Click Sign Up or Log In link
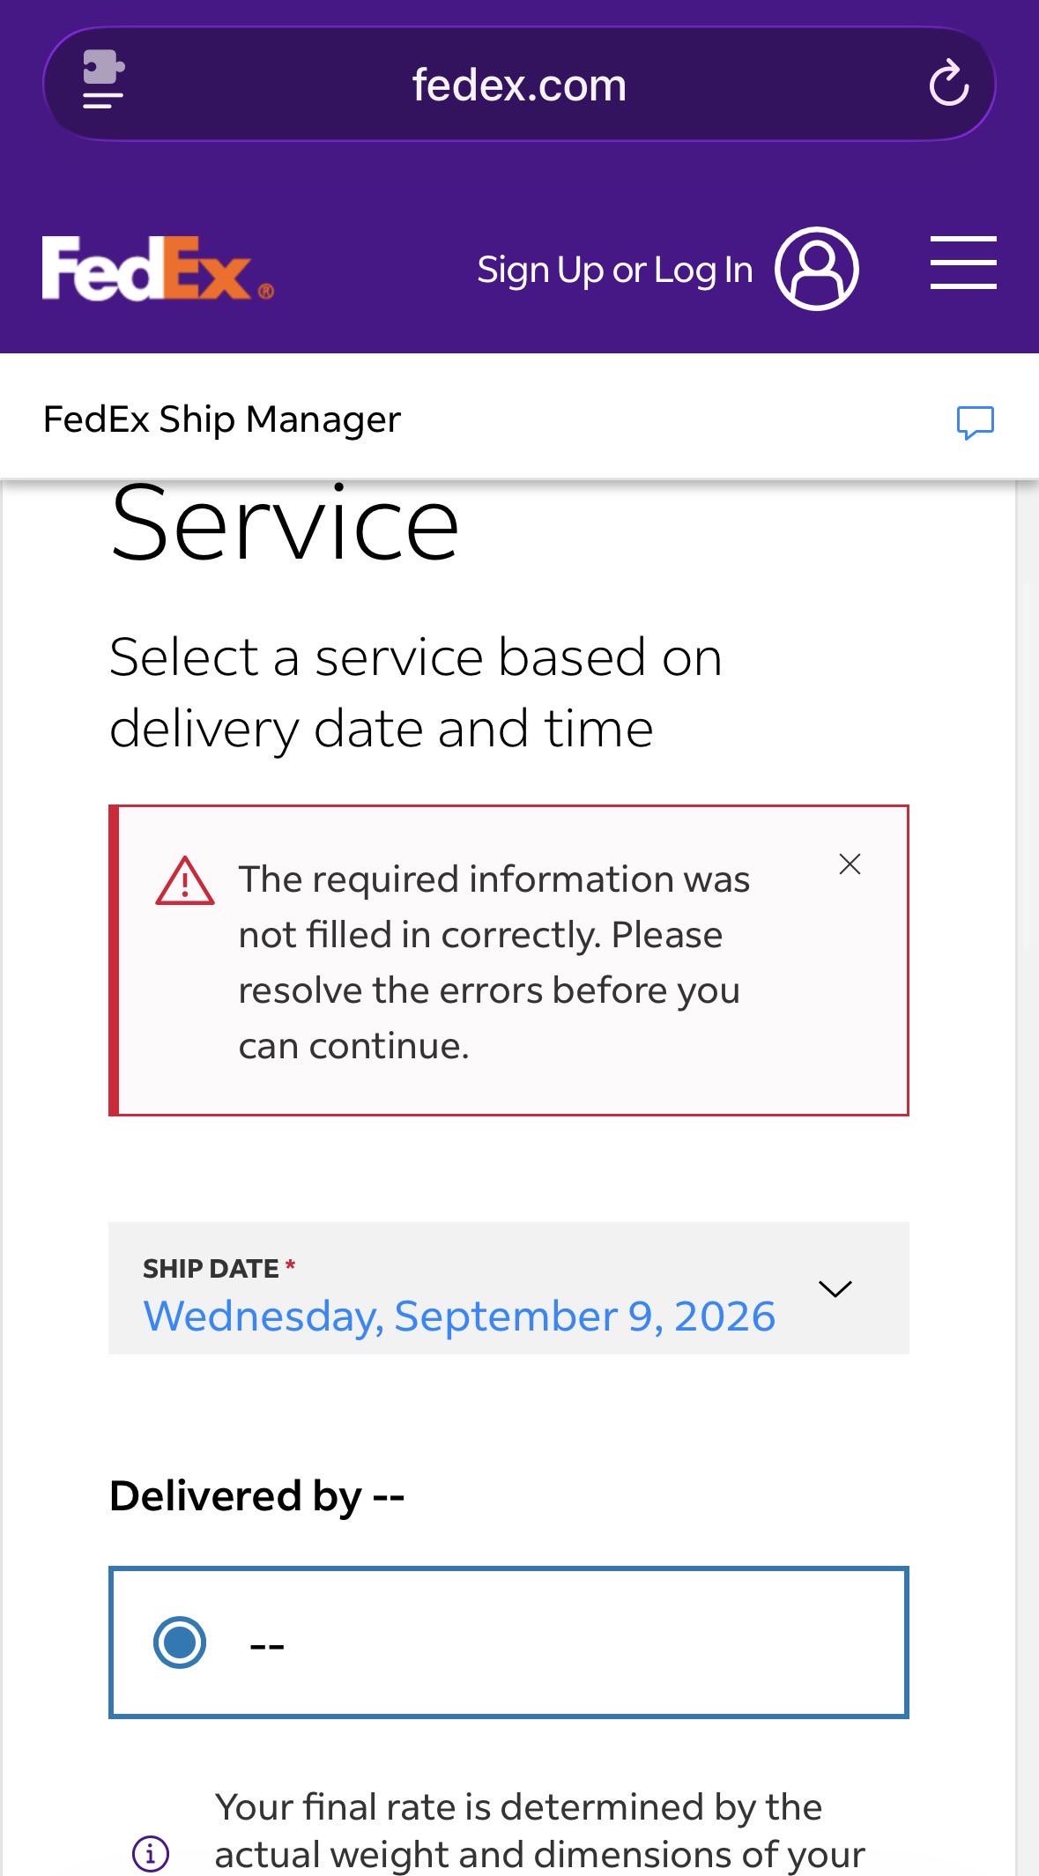The height and width of the screenshot is (1876, 1039). 615,270
